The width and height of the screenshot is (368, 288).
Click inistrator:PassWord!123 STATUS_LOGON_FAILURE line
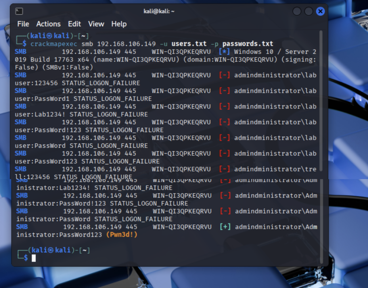pos(102,203)
